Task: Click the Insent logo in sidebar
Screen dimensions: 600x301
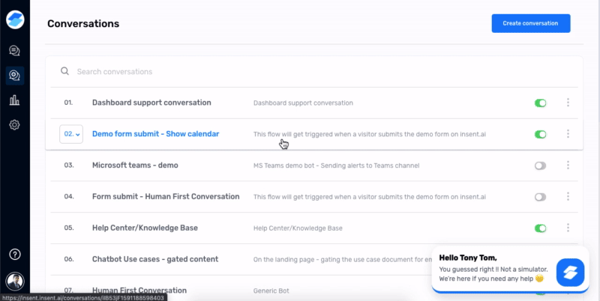Action: [15, 20]
